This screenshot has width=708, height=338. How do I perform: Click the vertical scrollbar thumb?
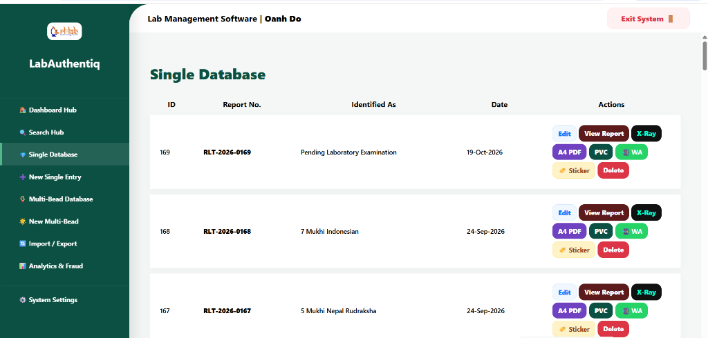(x=705, y=55)
